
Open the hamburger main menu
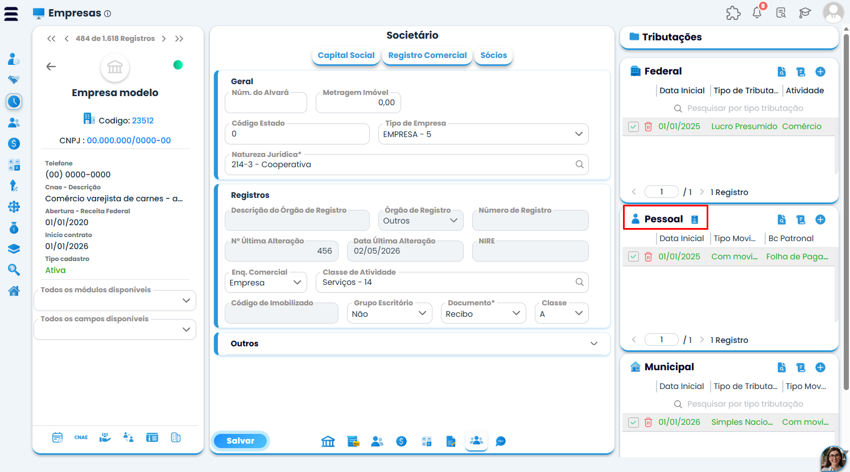tap(11, 14)
